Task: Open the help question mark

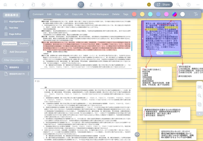Action: [x=189, y=5]
